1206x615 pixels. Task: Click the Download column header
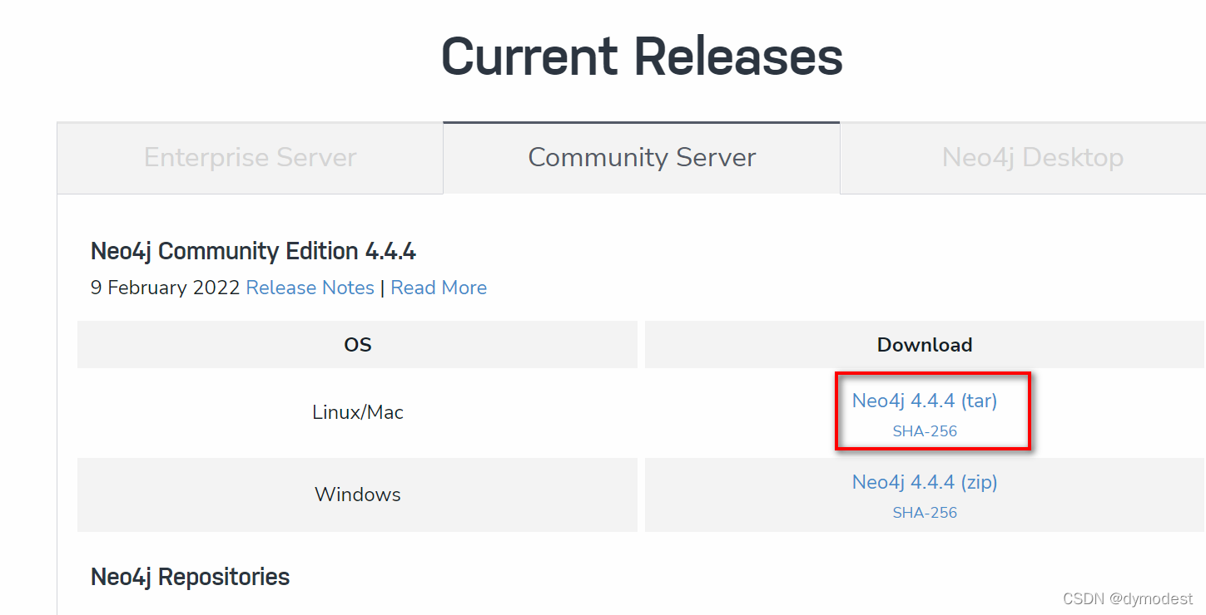(925, 345)
